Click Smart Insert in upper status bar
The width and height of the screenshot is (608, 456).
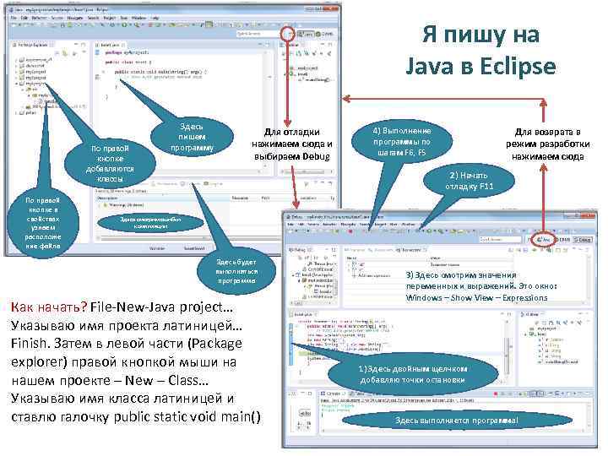pos(194,248)
